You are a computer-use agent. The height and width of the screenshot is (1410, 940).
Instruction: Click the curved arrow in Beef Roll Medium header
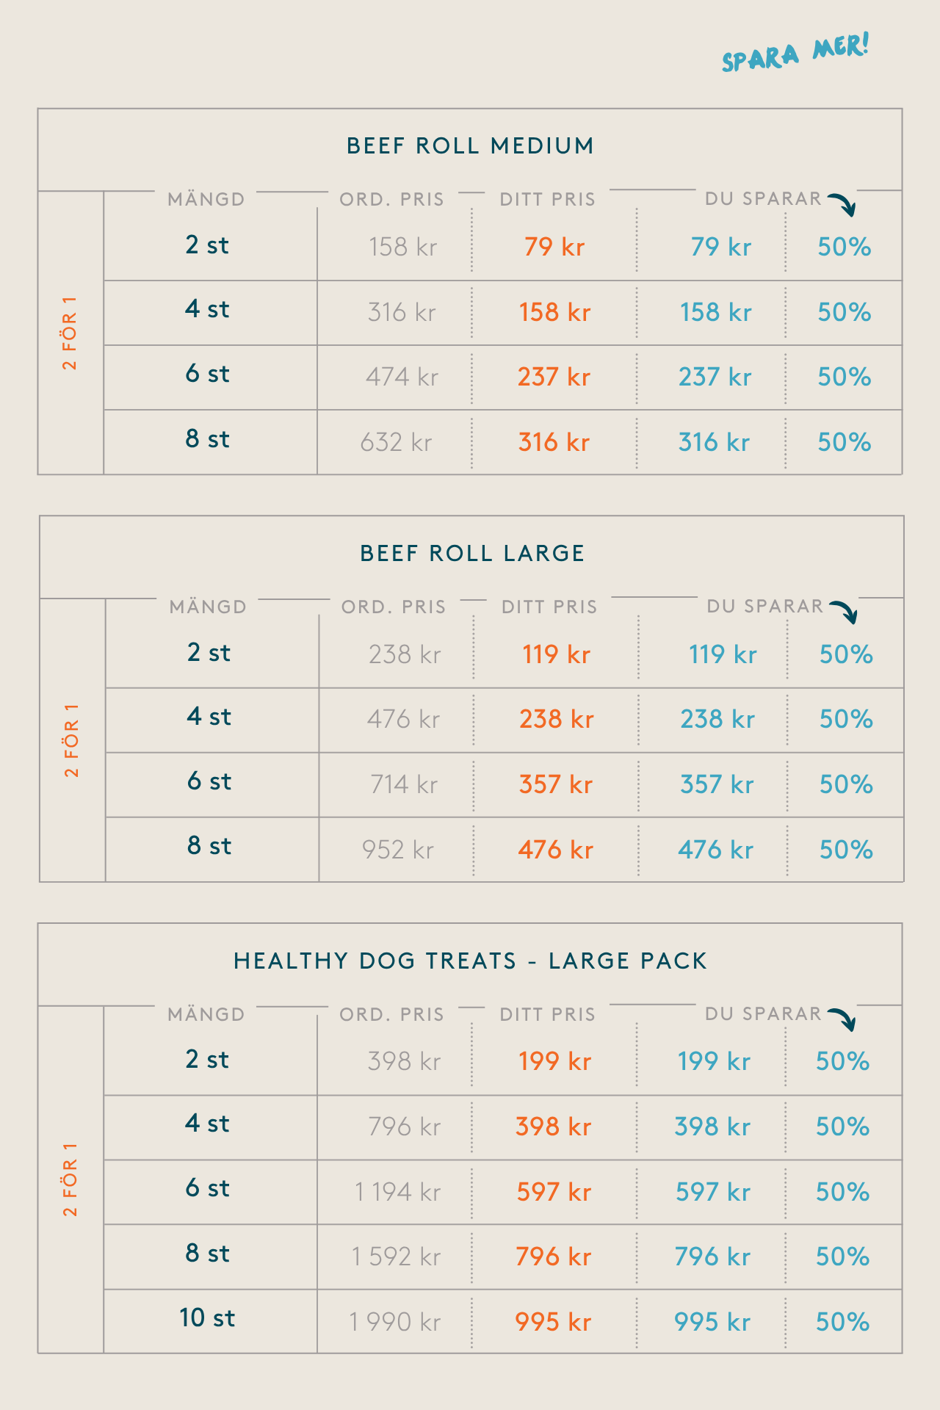(843, 204)
